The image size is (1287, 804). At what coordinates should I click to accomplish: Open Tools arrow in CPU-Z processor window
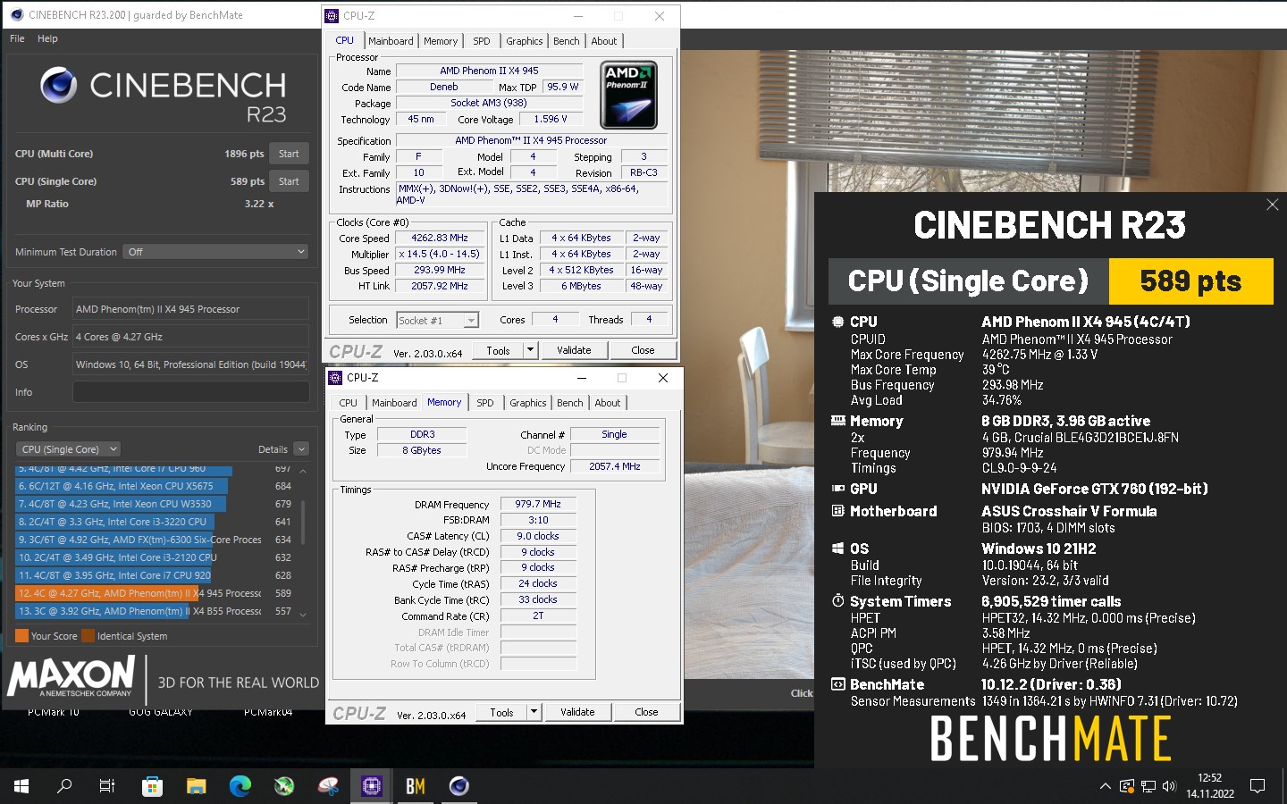[x=530, y=350]
